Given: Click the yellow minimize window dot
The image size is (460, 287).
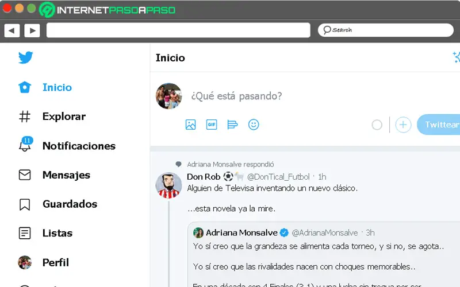Looking at the screenshot, I should [20, 8].
